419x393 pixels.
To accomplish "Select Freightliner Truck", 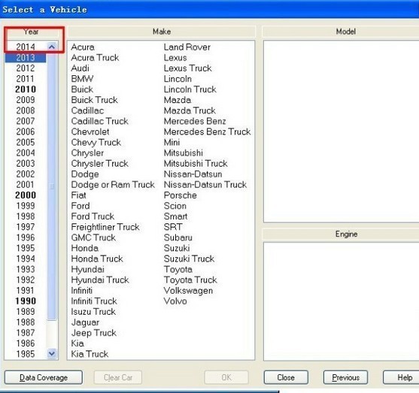I will point(105,227).
